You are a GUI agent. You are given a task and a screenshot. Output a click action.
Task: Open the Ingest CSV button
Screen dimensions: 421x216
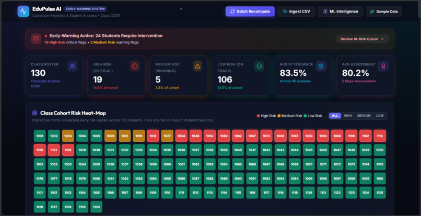(296, 12)
